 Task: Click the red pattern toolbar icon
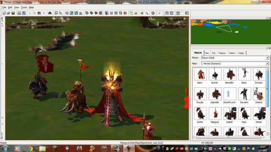[x=125, y=13]
